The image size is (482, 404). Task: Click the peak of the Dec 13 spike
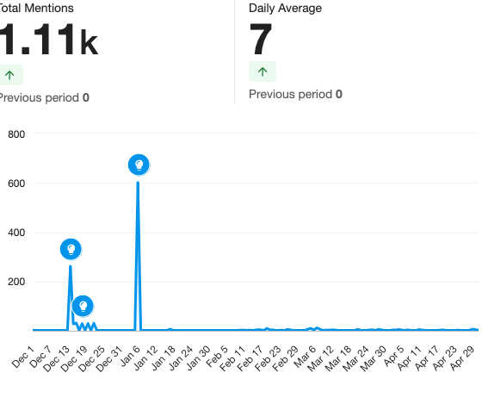71,267
